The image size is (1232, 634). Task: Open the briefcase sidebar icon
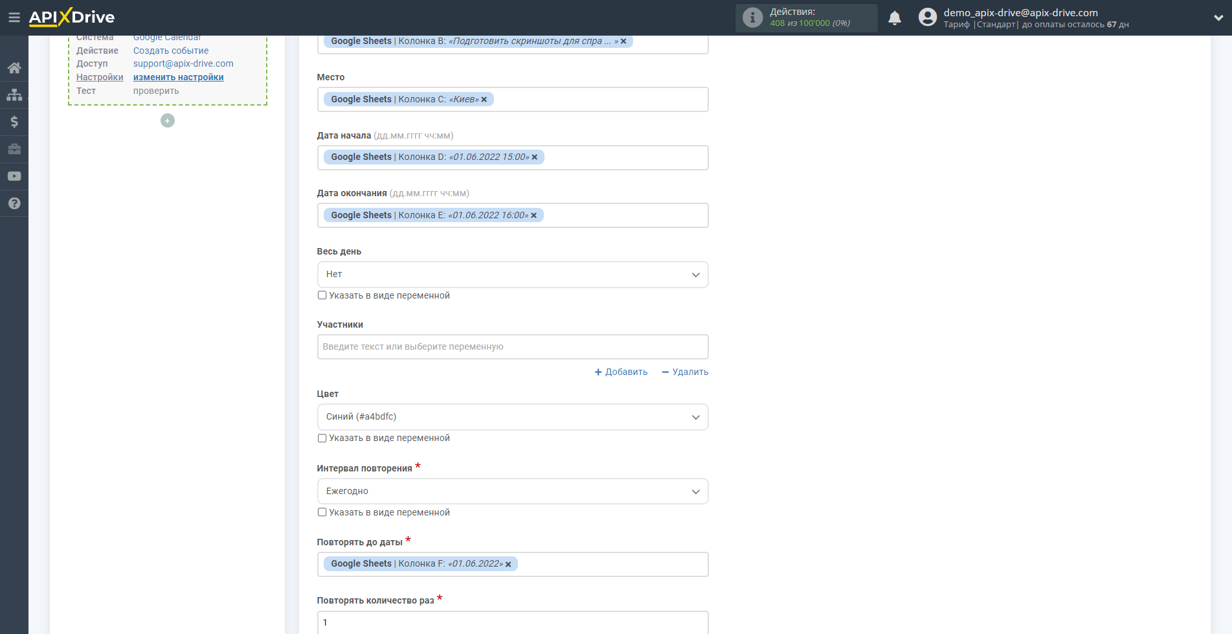pos(14,149)
